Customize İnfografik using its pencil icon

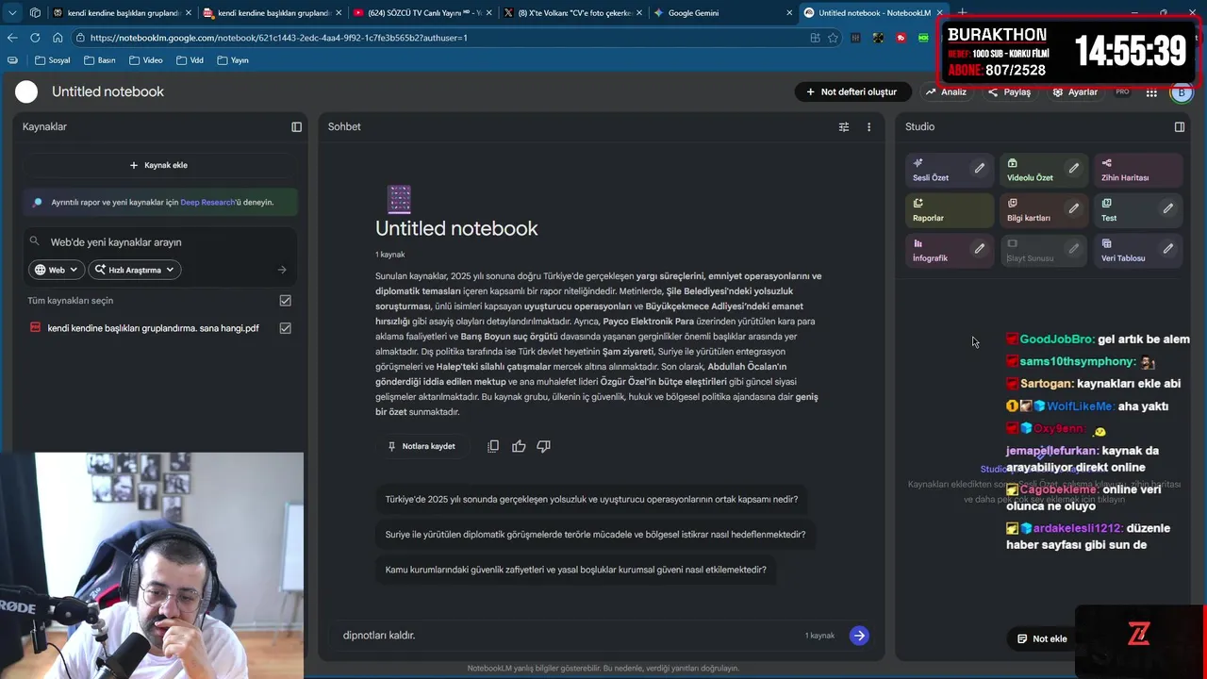[979, 249]
